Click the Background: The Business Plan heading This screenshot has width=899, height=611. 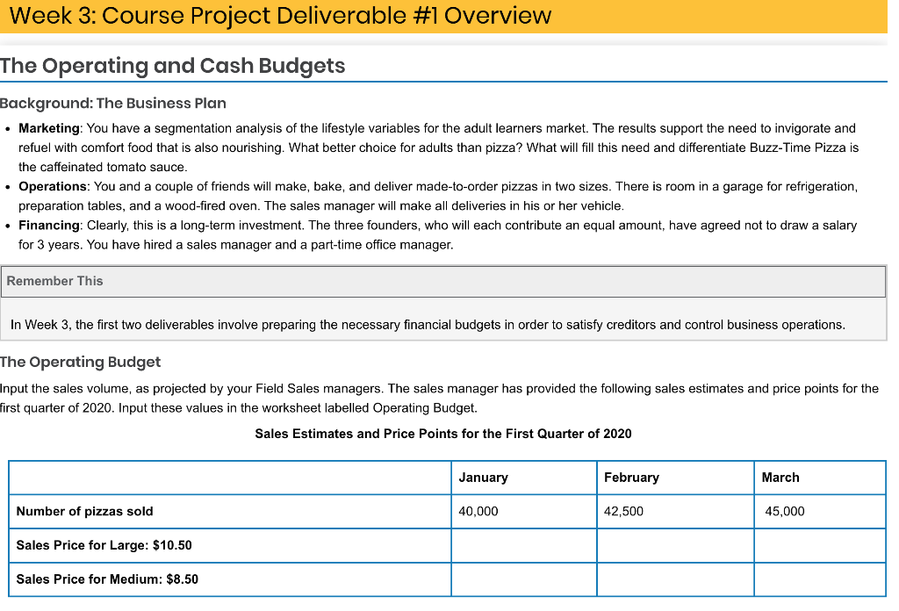(x=114, y=103)
